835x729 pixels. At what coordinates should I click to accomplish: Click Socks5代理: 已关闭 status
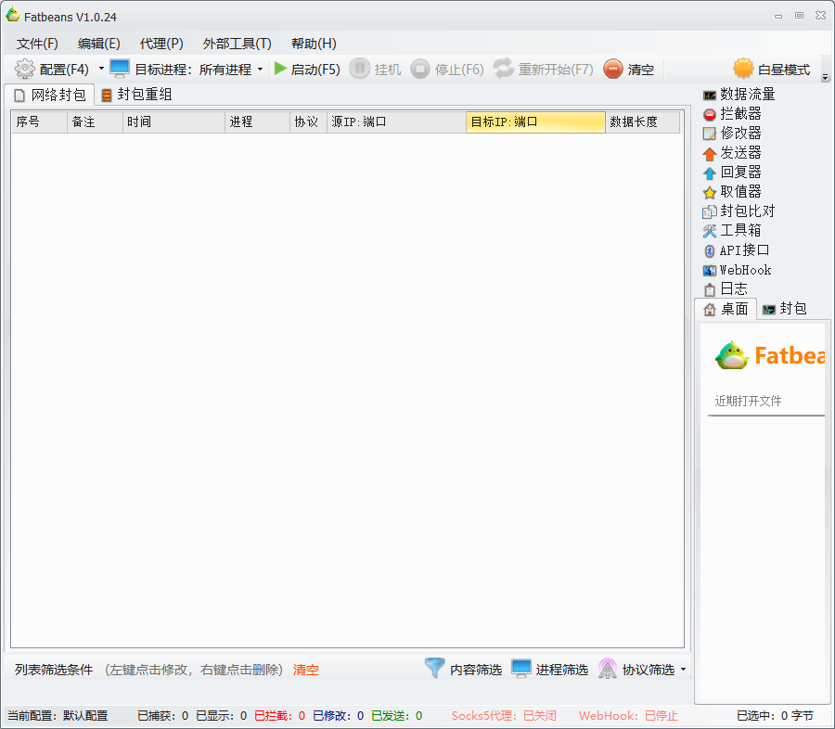[504, 716]
